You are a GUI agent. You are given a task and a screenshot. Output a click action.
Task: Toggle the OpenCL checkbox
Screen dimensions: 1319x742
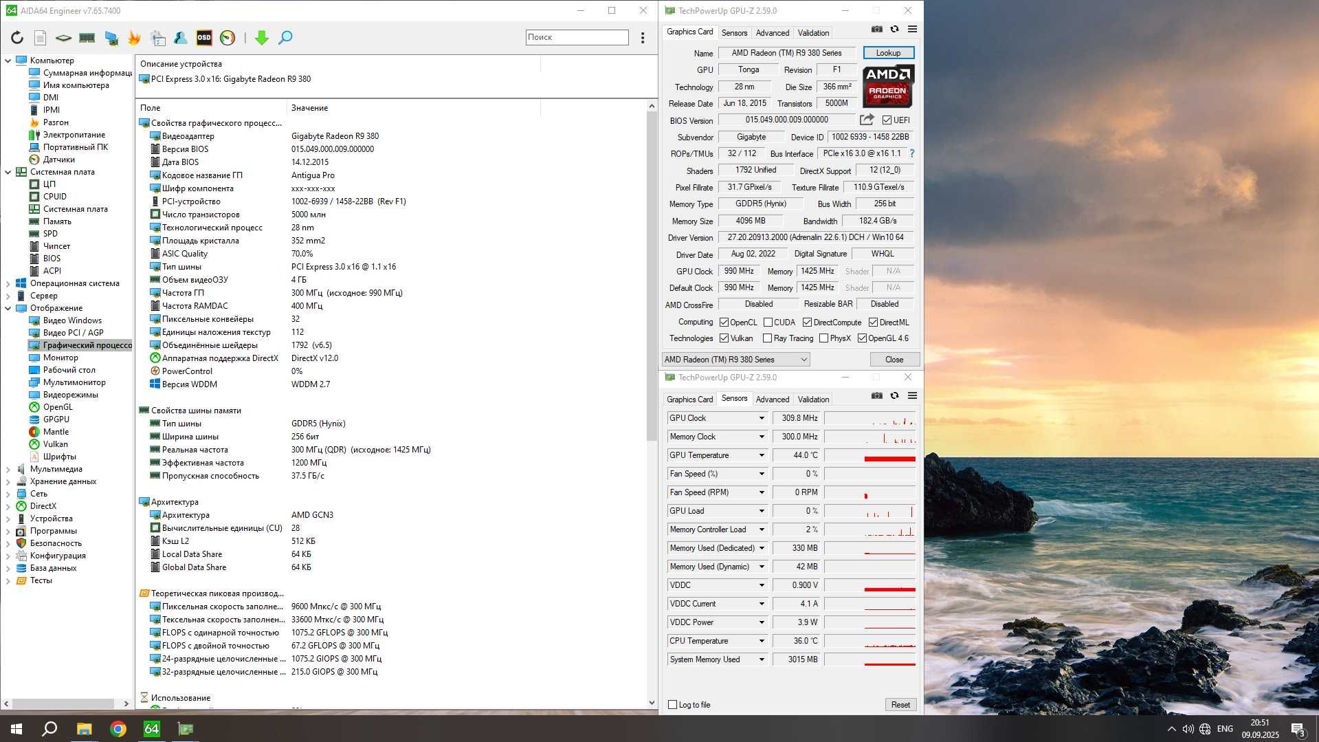pyautogui.click(x=724, y=323)
